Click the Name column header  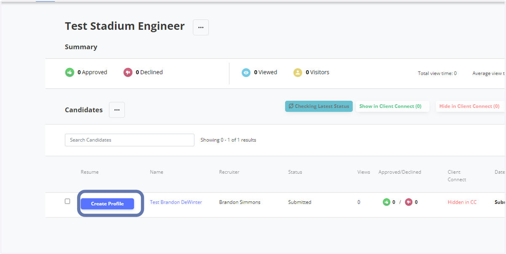tap(156, 172)
